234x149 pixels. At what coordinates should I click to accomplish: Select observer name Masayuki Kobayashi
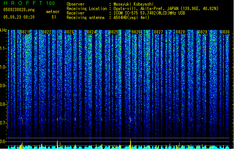pos(134,4)
